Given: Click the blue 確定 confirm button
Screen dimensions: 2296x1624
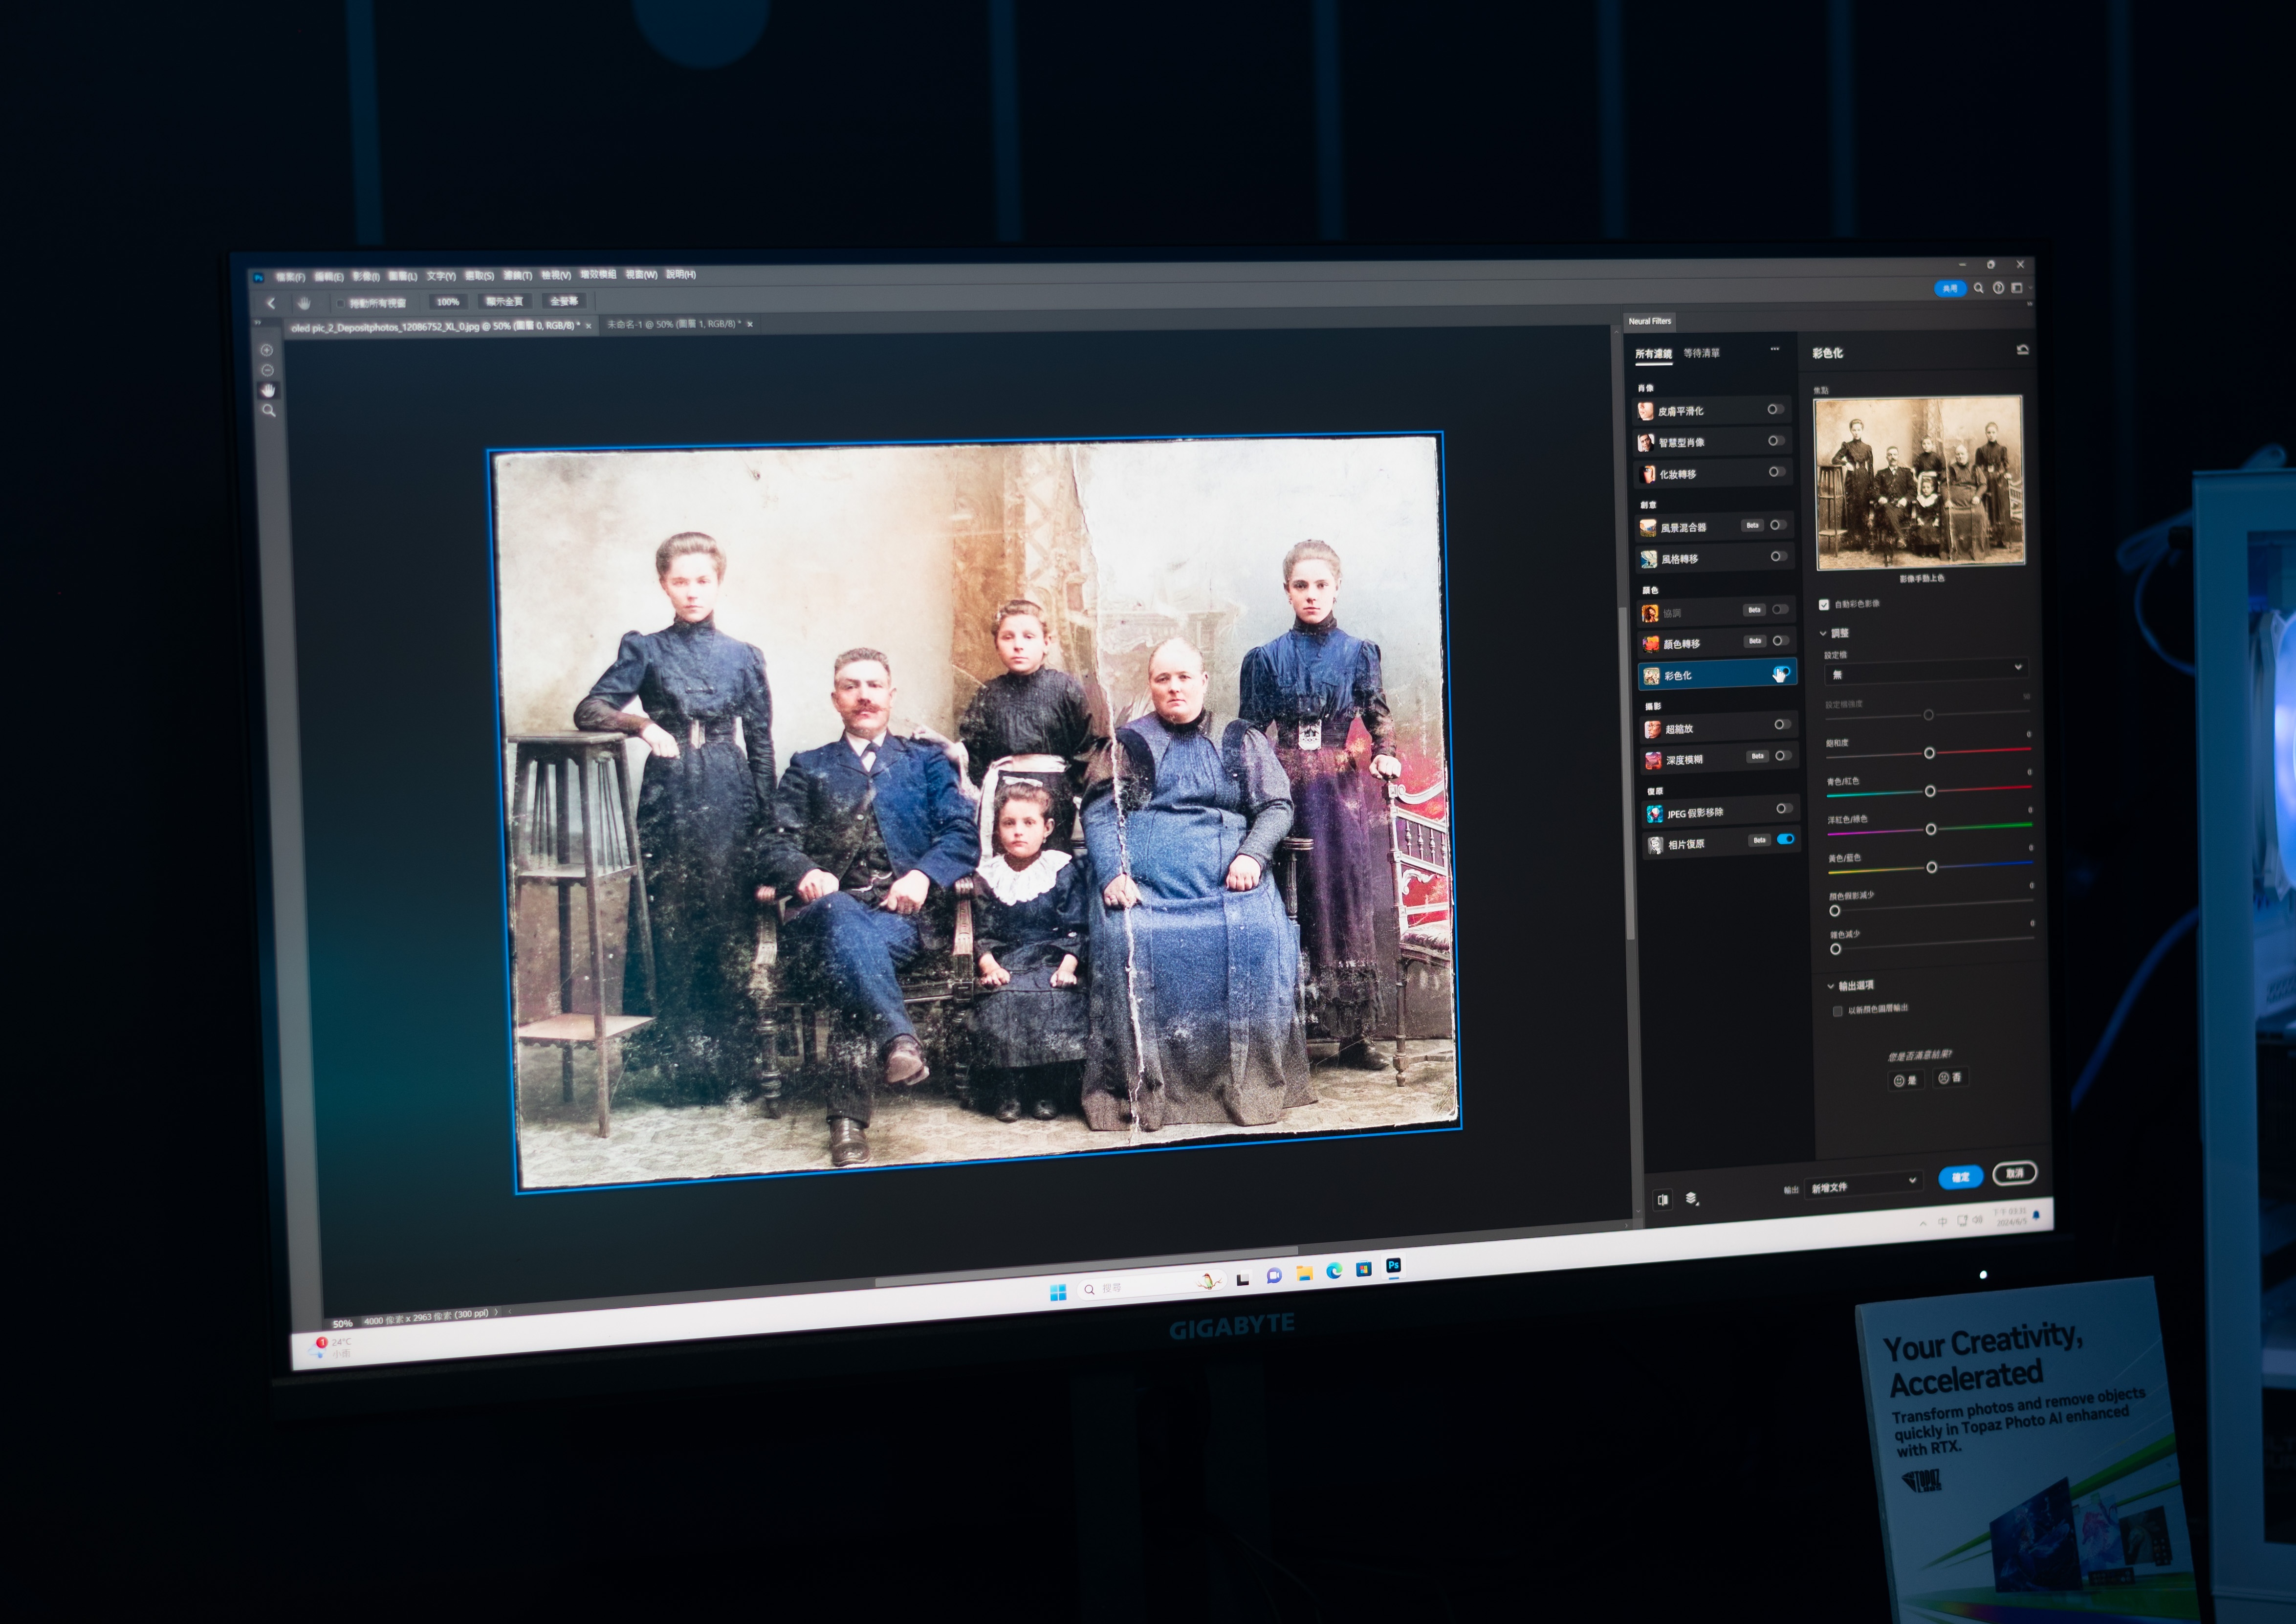Looking at the screenshot, I should pyautogui.click(x=1960, y=1177).
